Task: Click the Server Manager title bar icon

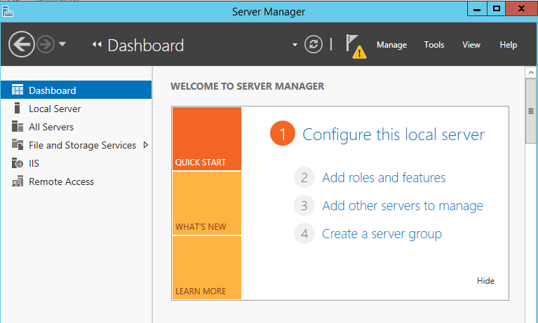Action: click(x=8, y=11)
